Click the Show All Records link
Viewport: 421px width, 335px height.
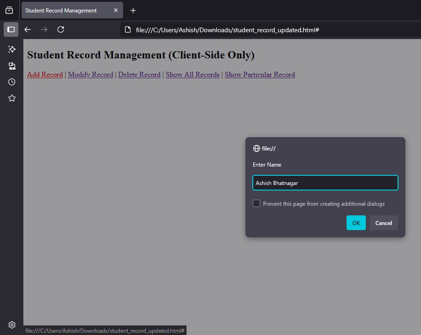click(192, 75)
